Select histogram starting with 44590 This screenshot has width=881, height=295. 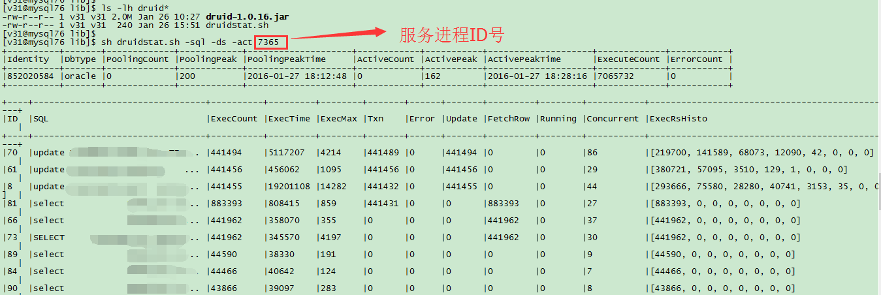[x=722, y=255]
